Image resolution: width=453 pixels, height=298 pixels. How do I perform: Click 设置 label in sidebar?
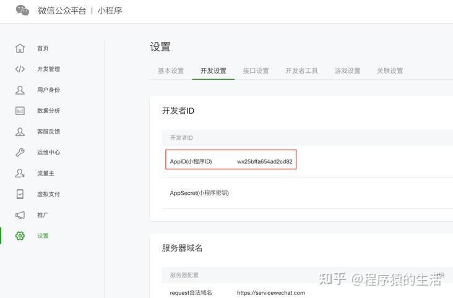tap(43, 236)
